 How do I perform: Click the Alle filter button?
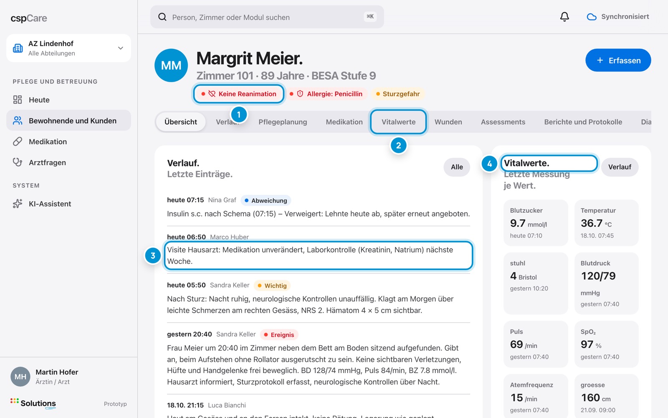click(x=457, y=167)
